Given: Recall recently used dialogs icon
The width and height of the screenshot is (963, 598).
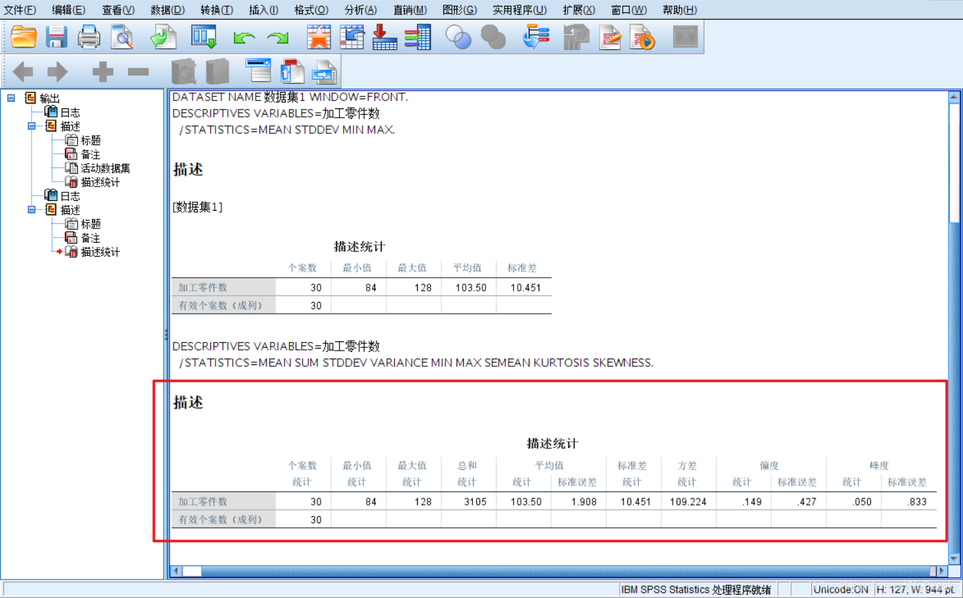Looking at the screenshot, I should 204,37.
